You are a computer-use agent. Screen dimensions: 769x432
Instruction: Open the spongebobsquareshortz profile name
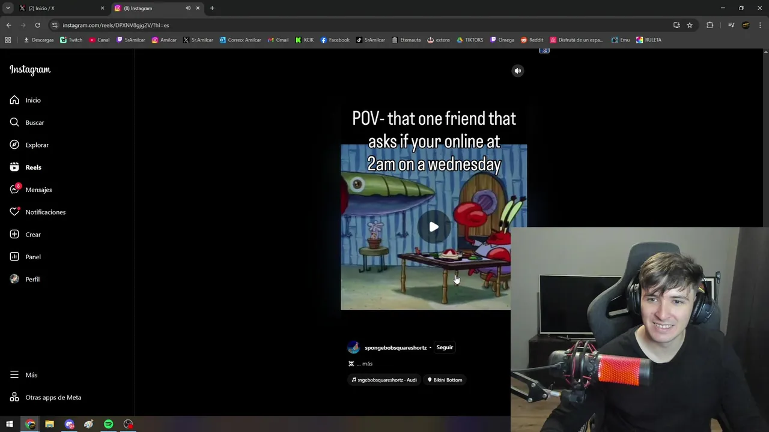tap(396, 347)
